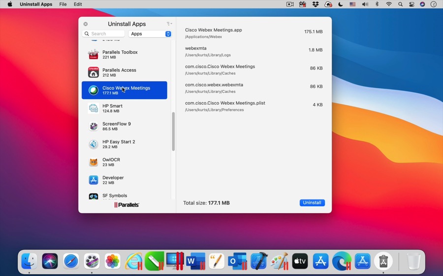Open the Trash in the Dock

pos(414,261)
